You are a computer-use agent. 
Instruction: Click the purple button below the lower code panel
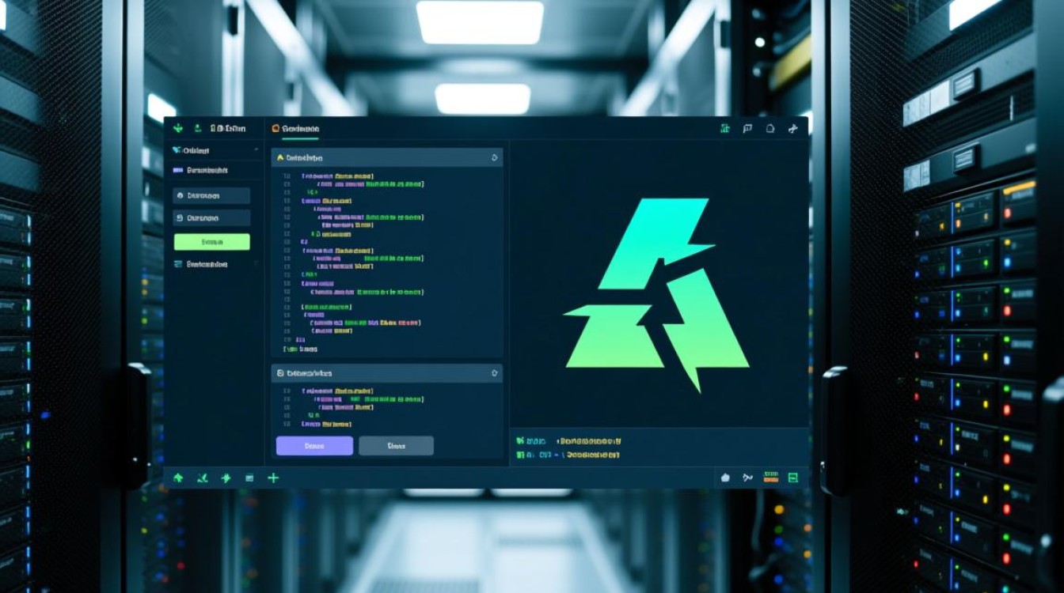click(314, 446)
